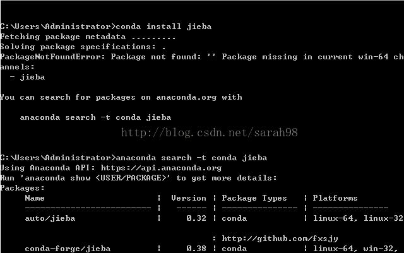Click the "Name" column header

(x=35, y=198)
